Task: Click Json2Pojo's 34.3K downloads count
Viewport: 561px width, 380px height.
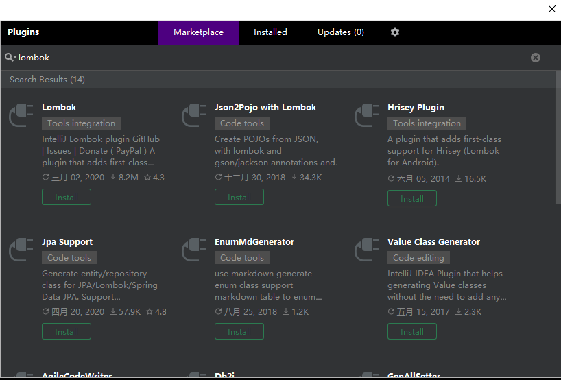Action: point(306,178)
